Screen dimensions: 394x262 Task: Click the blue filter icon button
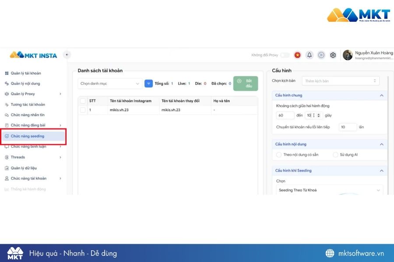click(x=148, y=83)
